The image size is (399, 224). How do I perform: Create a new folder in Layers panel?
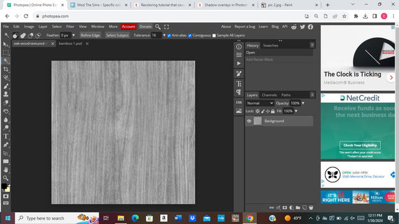coord(298,208)
